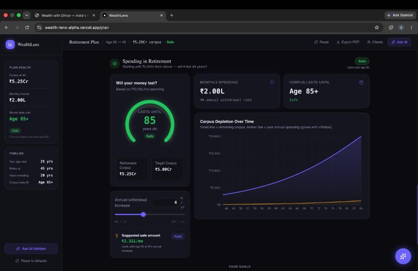Click the annual withdrawal increase slider handle
Image resolution: width=418 pixels, height=271 pixels.
143,214
